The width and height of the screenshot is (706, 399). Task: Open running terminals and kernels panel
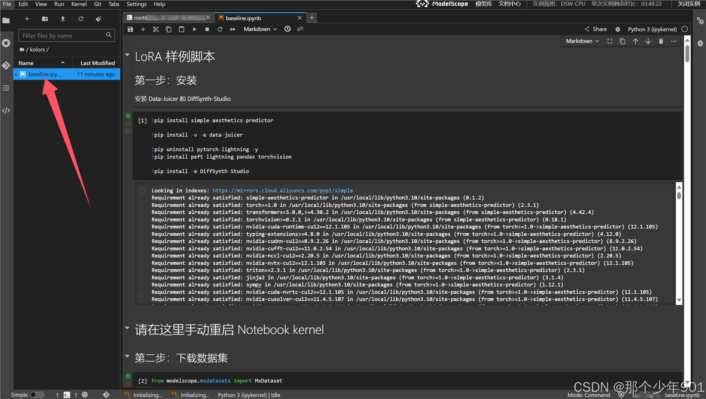[6, 43]
